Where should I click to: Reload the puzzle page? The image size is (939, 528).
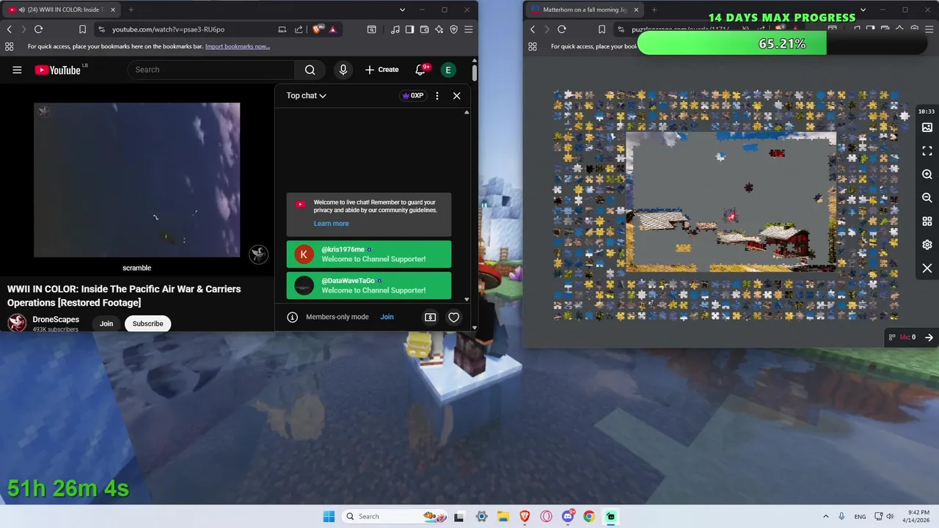pos(561,29)
